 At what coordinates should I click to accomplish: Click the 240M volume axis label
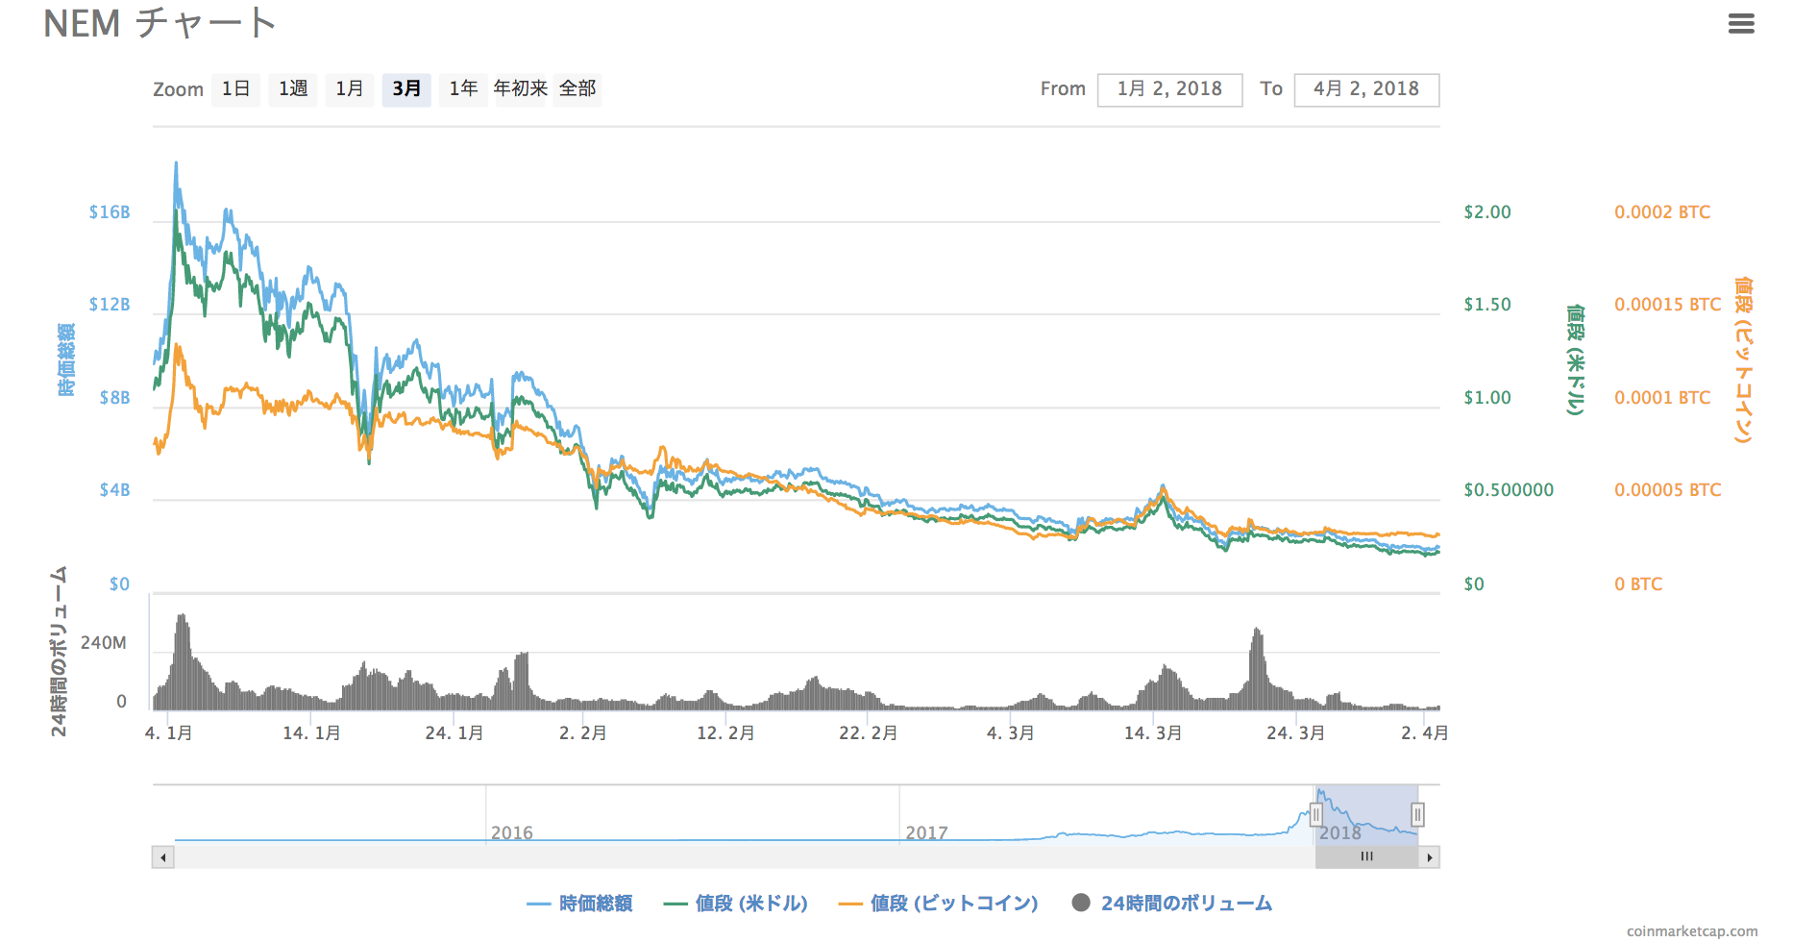pyautogui.click(x=104, y=643)
